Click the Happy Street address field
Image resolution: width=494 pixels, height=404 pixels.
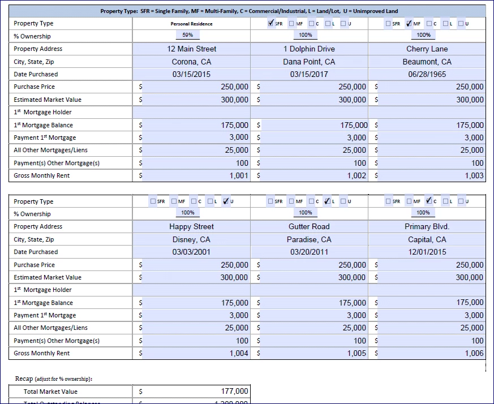point(192,226)
